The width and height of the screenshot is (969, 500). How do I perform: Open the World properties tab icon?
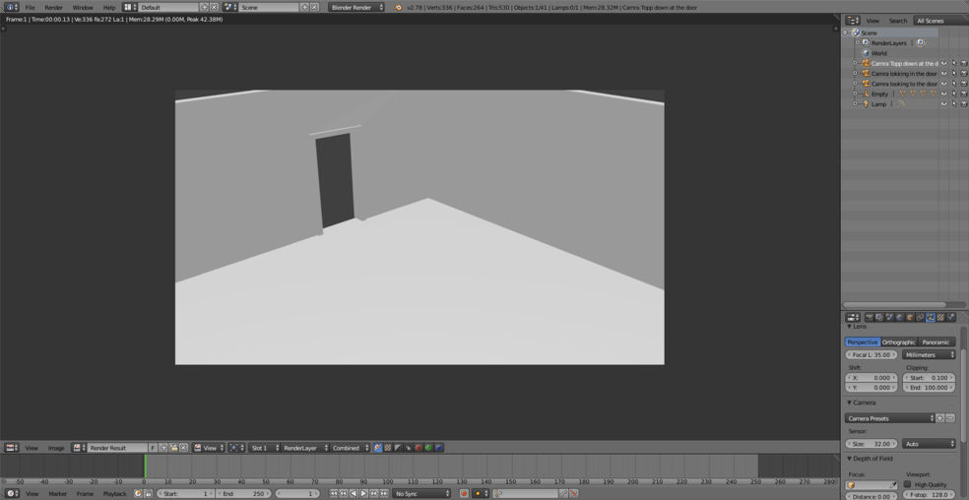coord(899,317)
